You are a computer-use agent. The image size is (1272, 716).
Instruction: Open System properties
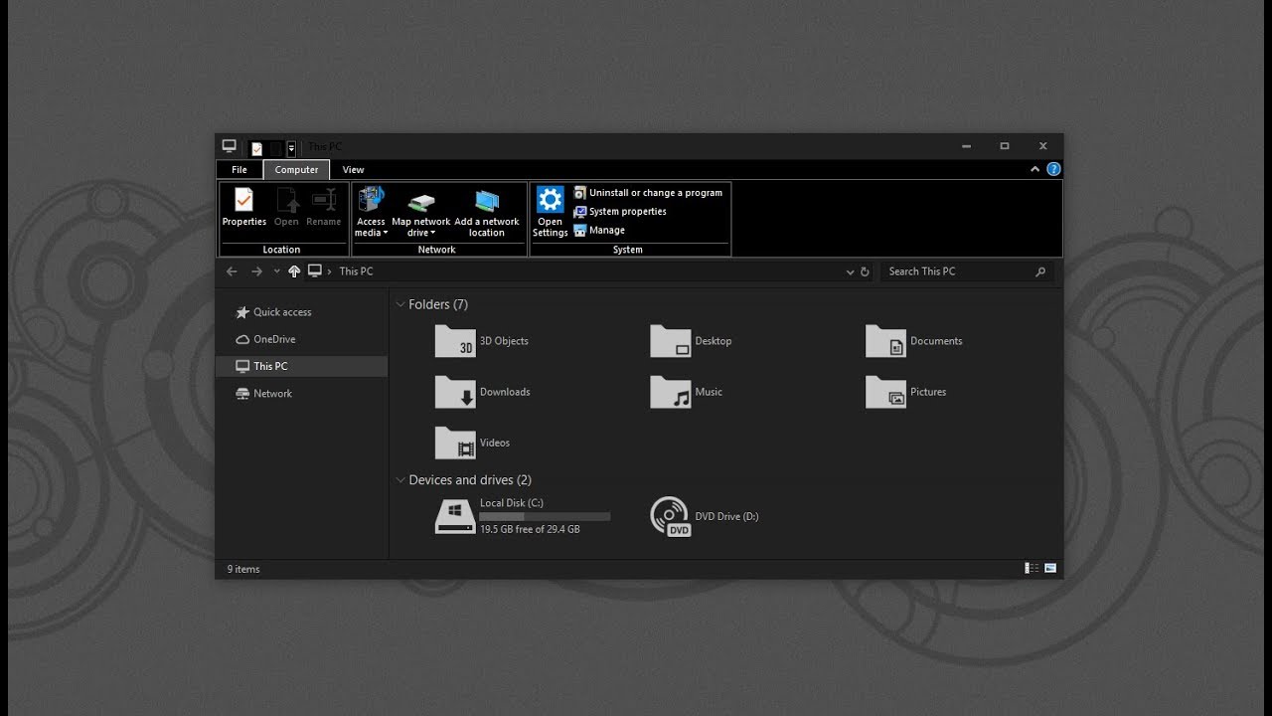coord(620,212)
